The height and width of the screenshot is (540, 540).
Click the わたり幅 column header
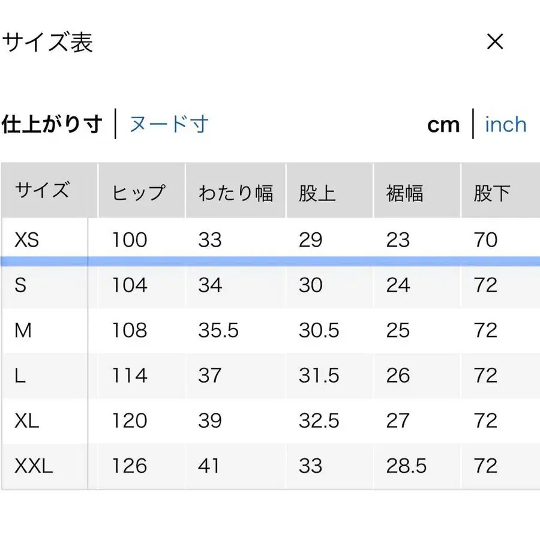click(236, 191)
